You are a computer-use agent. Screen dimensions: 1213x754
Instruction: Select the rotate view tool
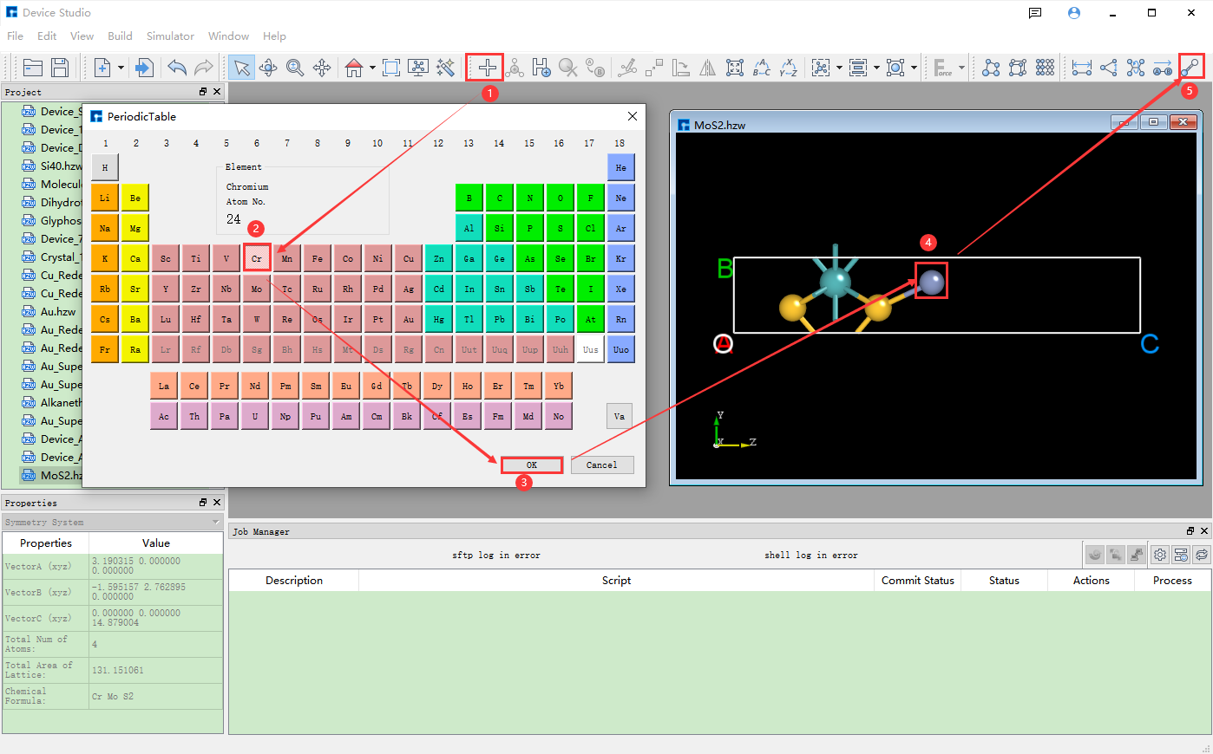coord(268,68)
